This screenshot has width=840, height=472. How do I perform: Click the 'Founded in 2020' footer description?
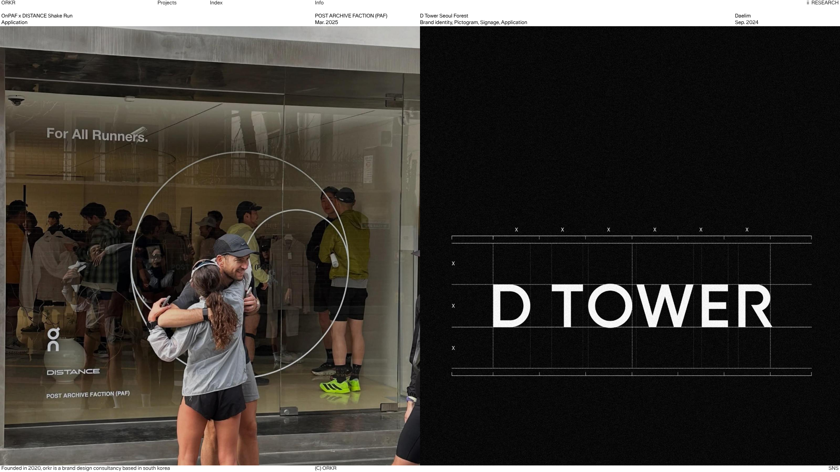(85, 468)
